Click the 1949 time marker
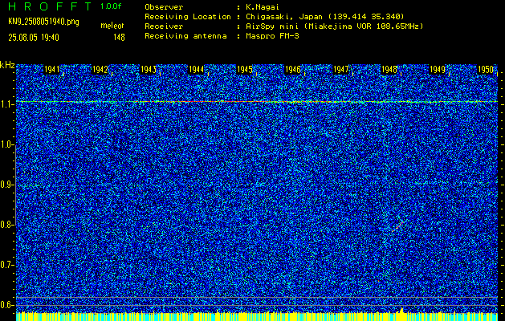 coord(438,70)
